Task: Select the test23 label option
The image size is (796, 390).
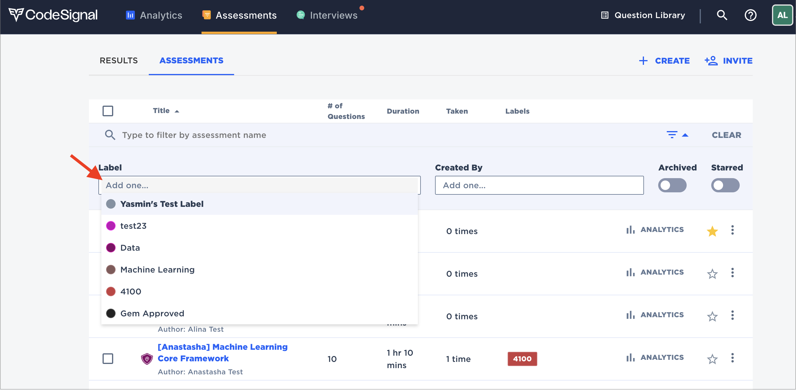Action: click(x=259, y=225)
